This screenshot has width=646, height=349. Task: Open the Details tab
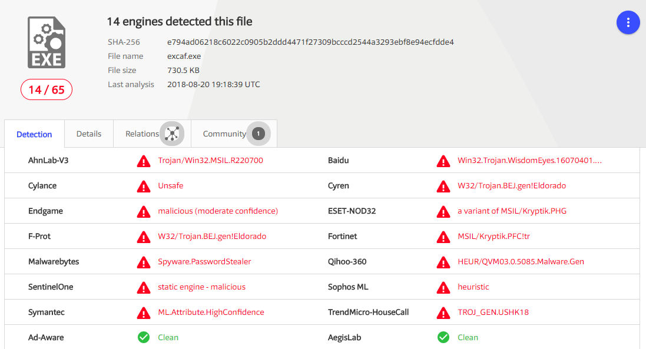coord(88,134)
